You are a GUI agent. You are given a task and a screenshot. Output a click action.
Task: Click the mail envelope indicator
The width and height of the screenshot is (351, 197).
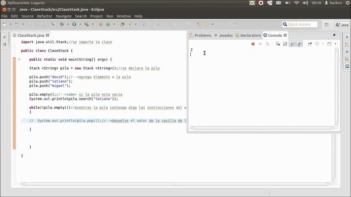point(278,3)
